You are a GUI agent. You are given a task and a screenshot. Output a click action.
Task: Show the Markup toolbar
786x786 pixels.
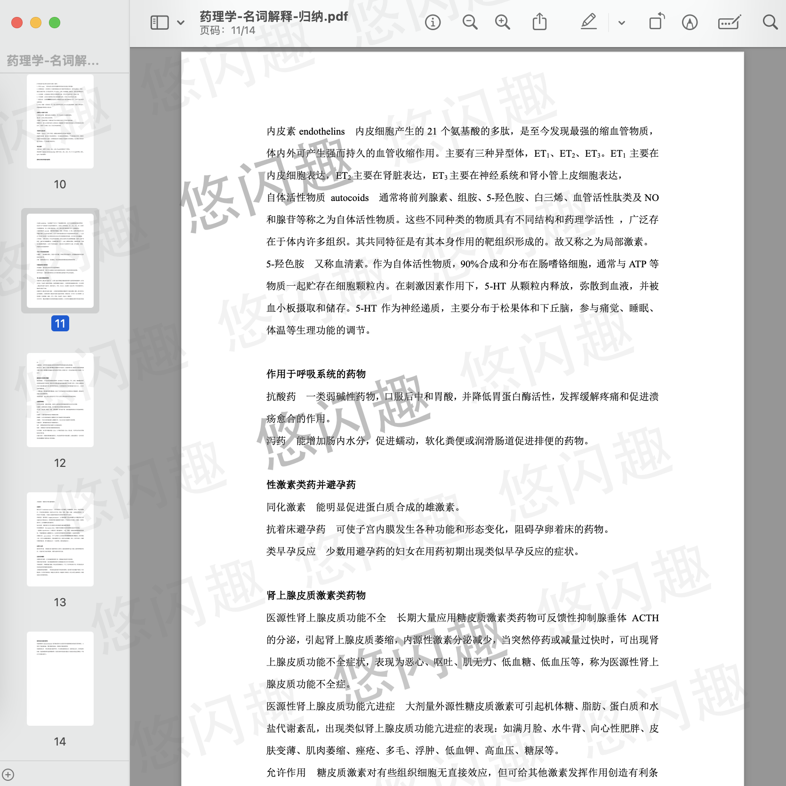coord(690,23)
